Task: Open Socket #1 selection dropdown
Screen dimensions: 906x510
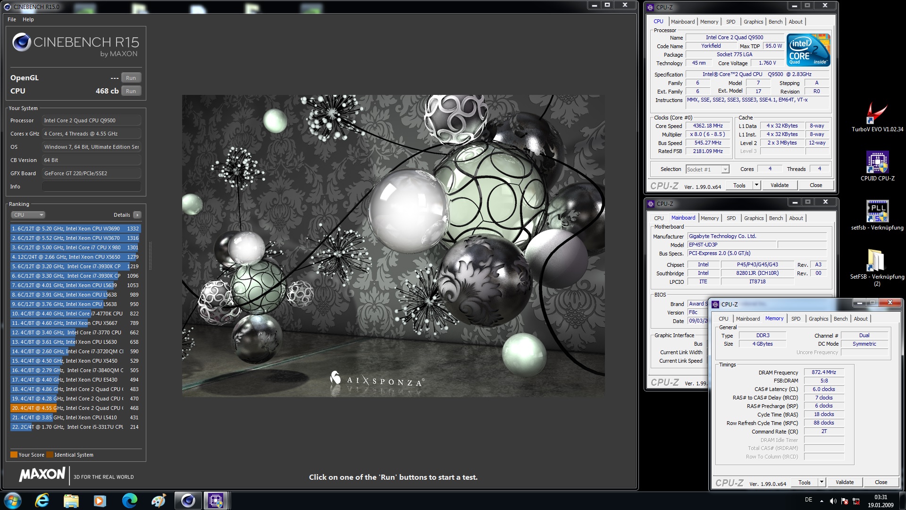Action: [x=707, y=169]
